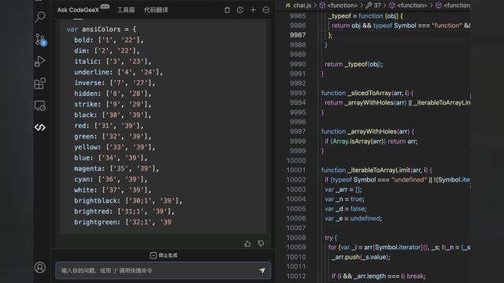Open the Run and Debug view

[40, 61]
